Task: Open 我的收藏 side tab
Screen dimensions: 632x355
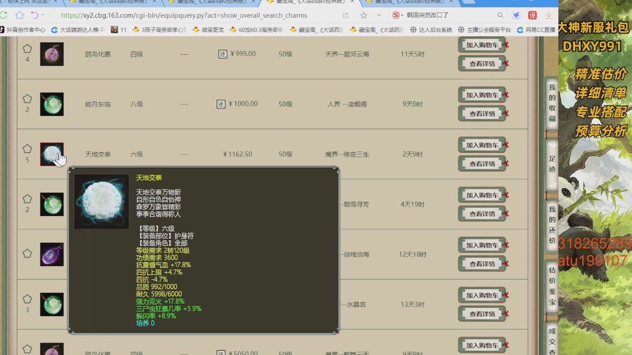Action: (552, 102)
